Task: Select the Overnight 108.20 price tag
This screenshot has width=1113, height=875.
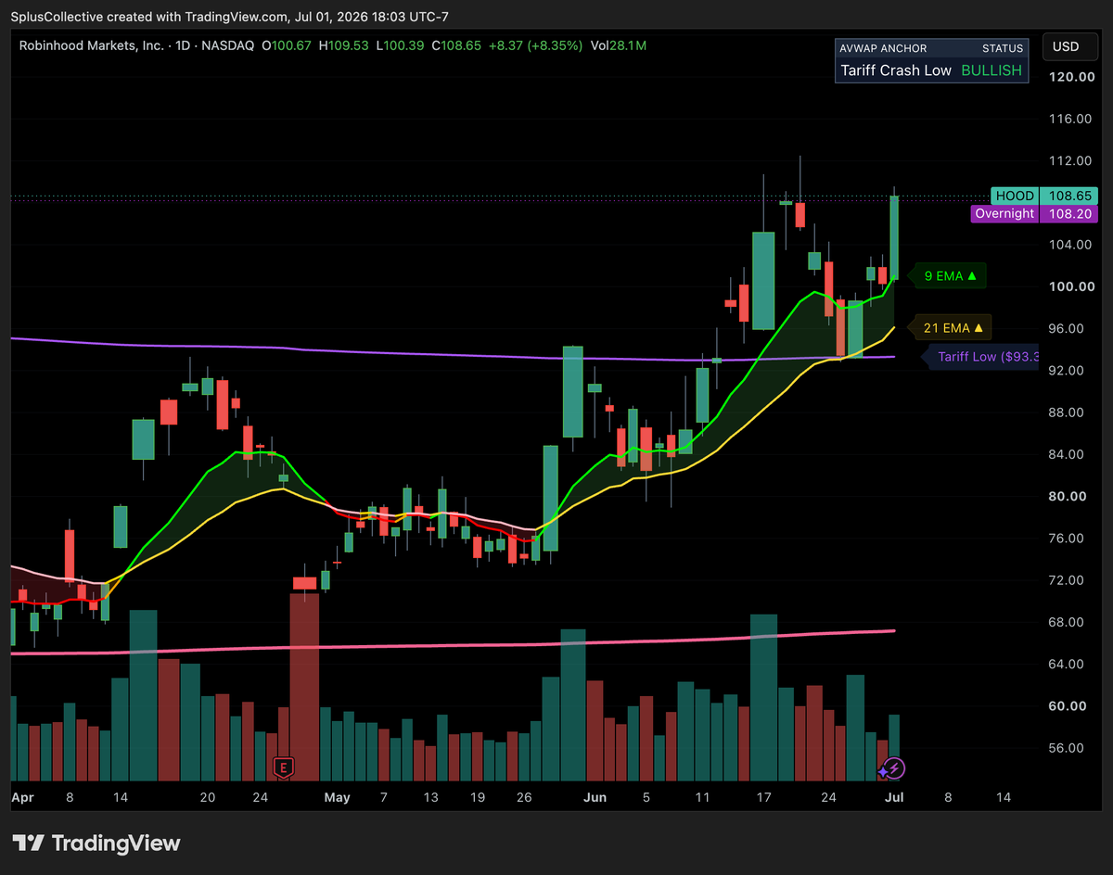Action: point(1033,213)
